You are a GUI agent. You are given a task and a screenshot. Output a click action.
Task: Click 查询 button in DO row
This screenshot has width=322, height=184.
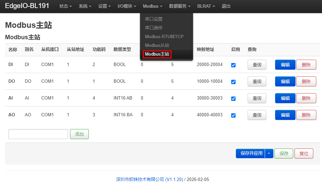coord(257,81)
